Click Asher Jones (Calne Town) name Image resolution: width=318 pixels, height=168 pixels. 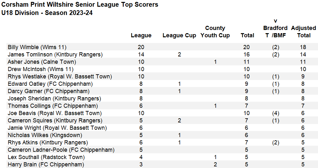[x=42, y=62]
